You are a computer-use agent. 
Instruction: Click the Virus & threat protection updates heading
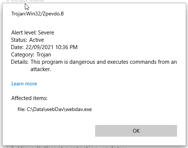(72, 147)
